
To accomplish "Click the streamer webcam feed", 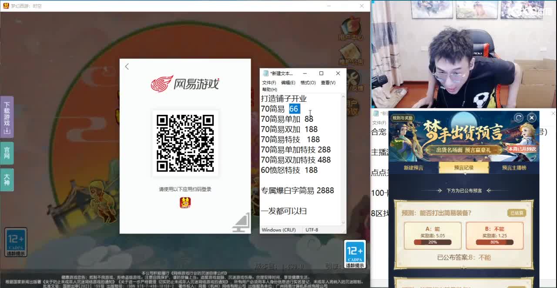I will [x=464, y=54].
